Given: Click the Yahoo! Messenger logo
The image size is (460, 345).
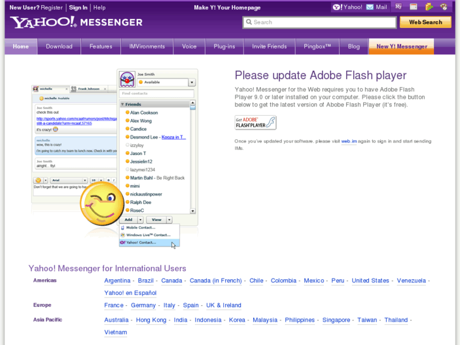Looking at the screenshot, I should (77, 22).
